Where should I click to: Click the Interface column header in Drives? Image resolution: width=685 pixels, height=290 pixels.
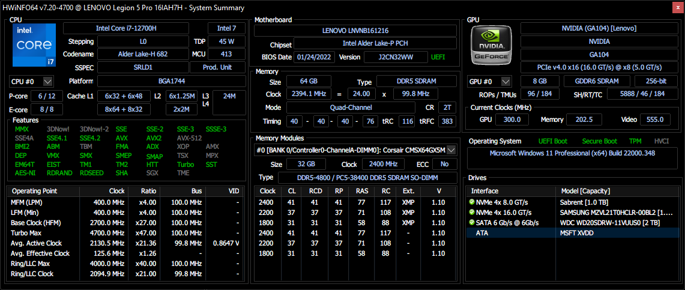(x=510, y=191)
